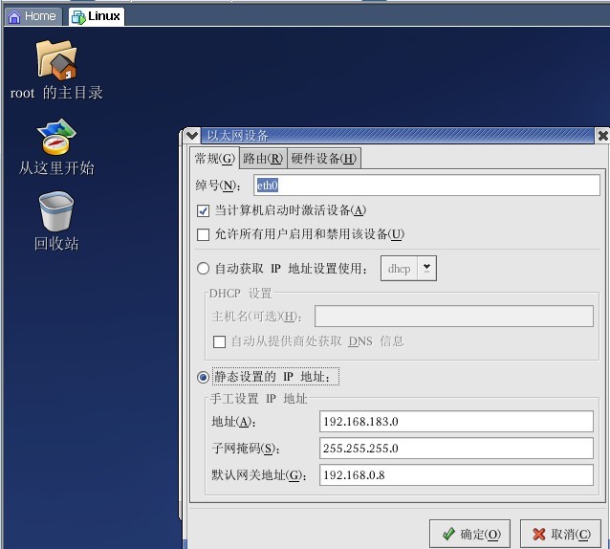Expand the dhcp dropdown arrow

(x=426, y=269)
